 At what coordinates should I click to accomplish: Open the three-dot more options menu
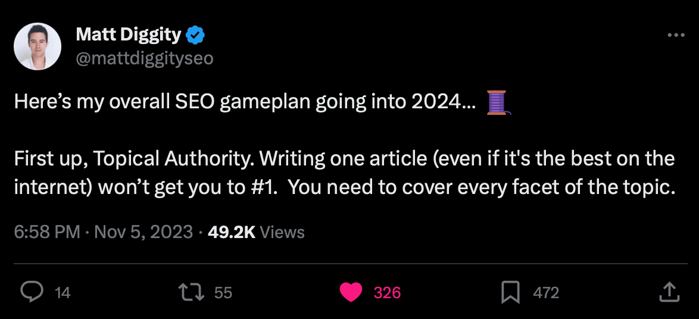676,35
